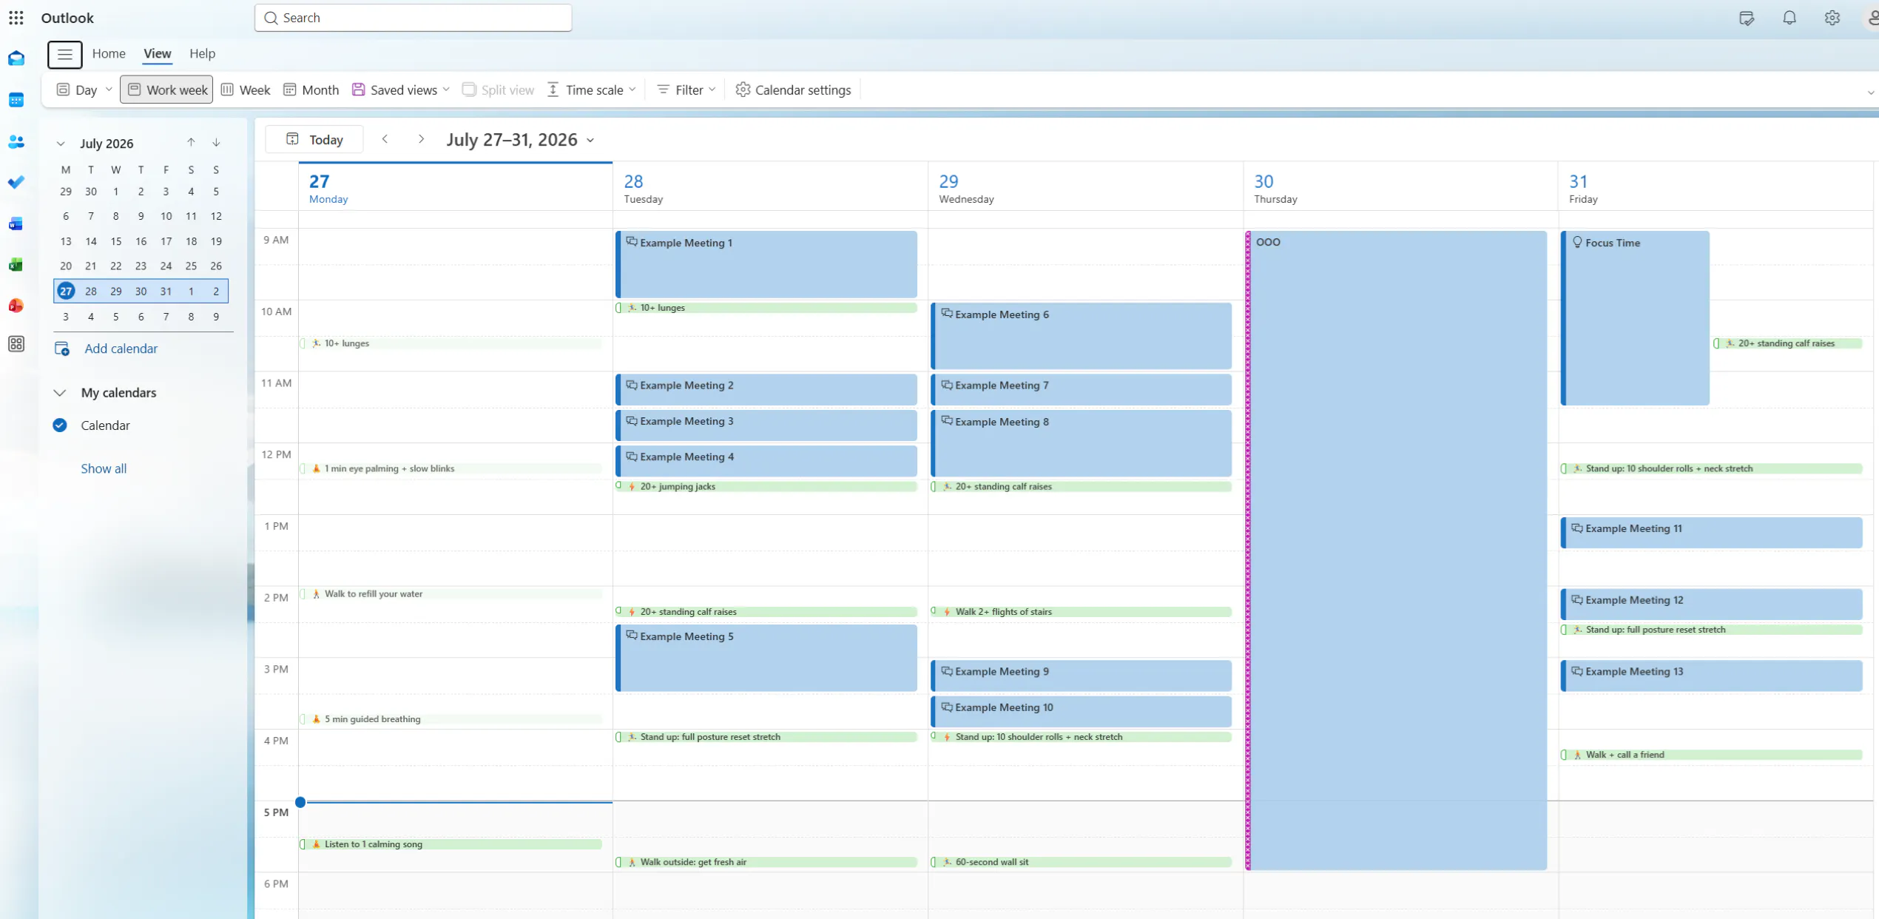Expand the ribbon options chevron
Viewport: 1879px width, 919px height.
pos(1871,92)
